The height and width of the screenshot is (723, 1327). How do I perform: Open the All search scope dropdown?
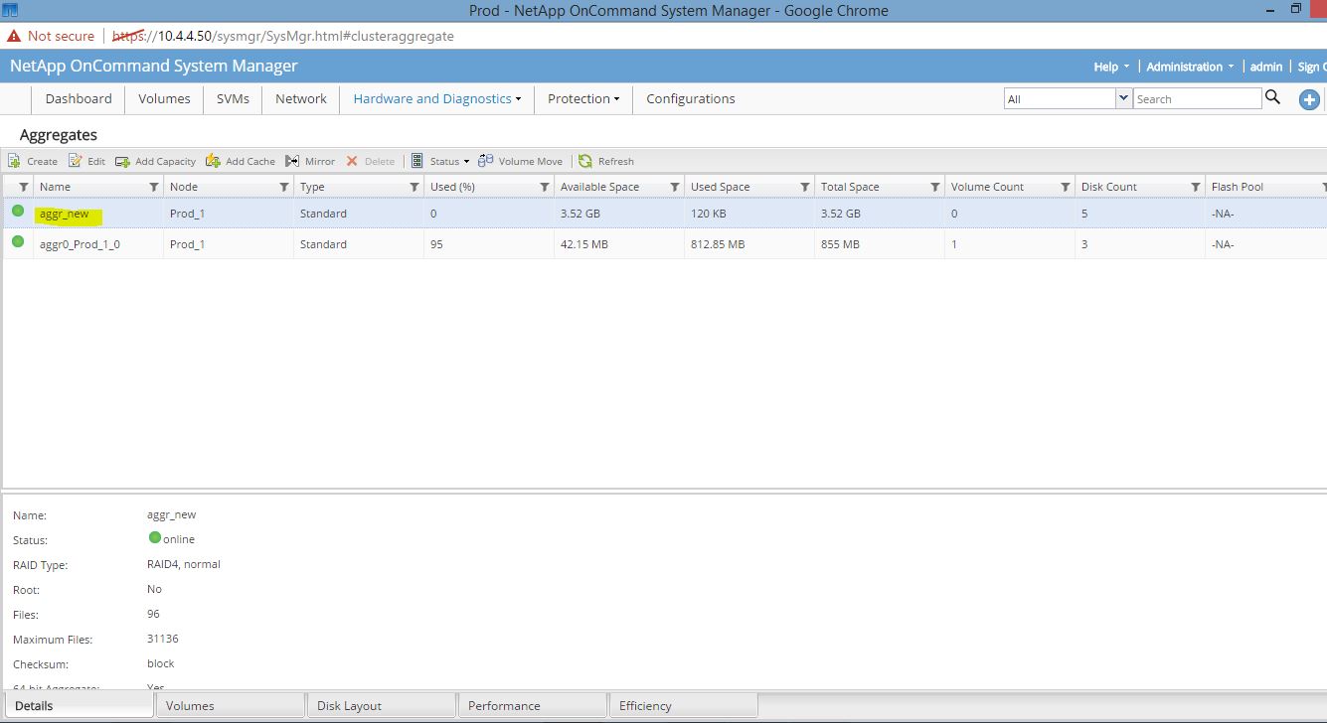point(1124,97)
